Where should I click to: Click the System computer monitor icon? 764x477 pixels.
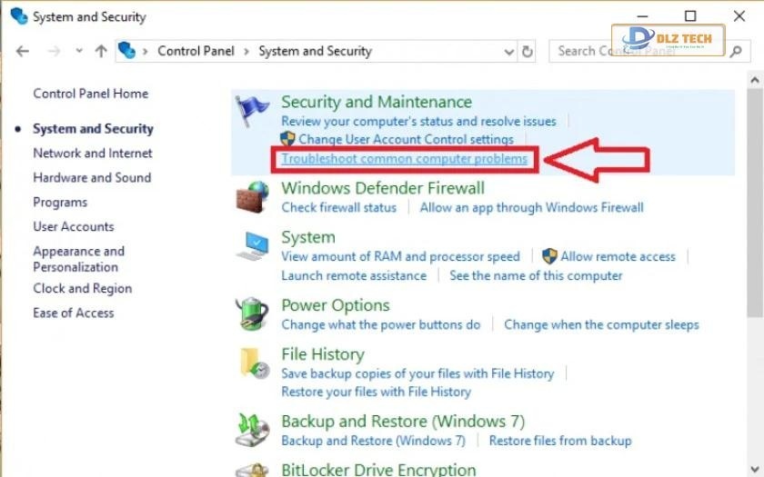pyautogui.click(x=252, y=246)
